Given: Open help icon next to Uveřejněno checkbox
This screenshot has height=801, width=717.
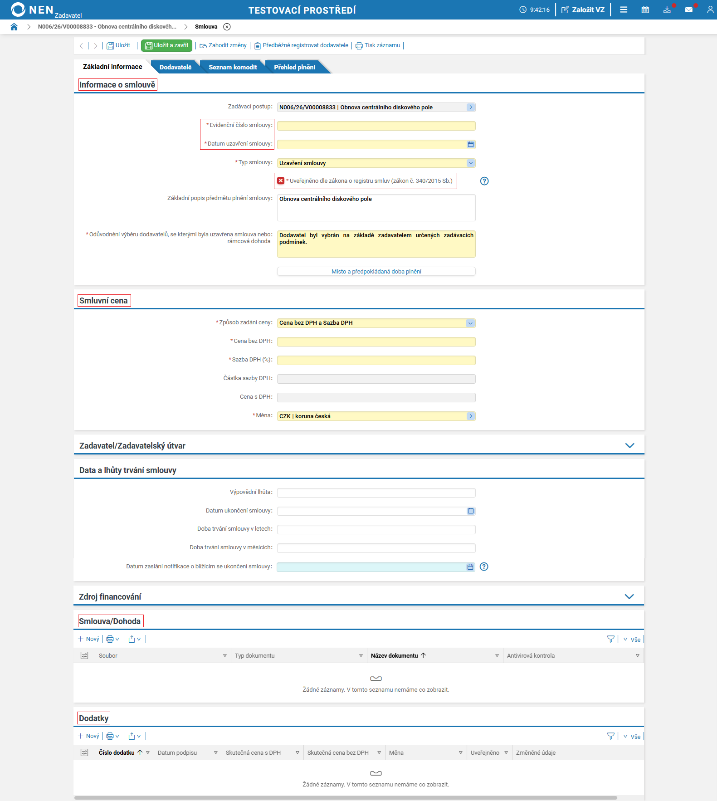Looking at the screenshot, I should 484,181.
